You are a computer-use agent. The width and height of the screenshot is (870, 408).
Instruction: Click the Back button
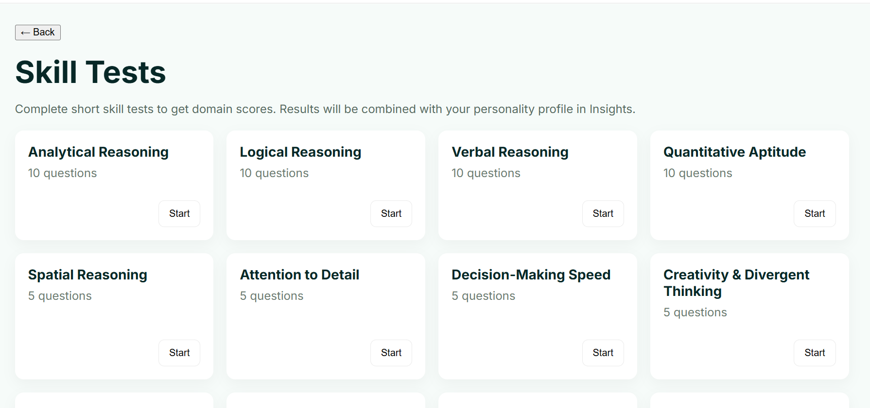37,32
